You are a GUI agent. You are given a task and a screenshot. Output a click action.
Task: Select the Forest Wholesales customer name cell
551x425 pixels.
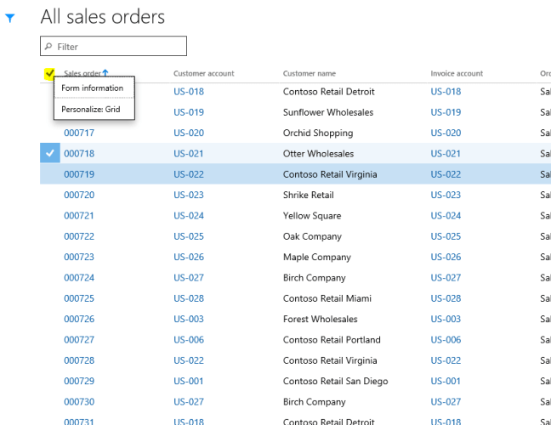pyautogui.click(x=320, y=320)
